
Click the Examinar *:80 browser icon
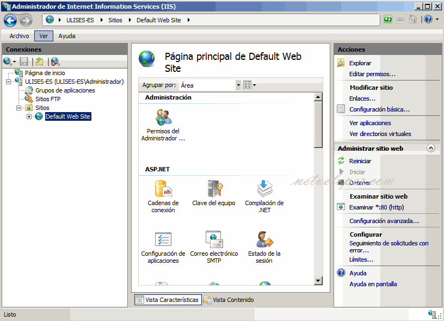[341, 207]
